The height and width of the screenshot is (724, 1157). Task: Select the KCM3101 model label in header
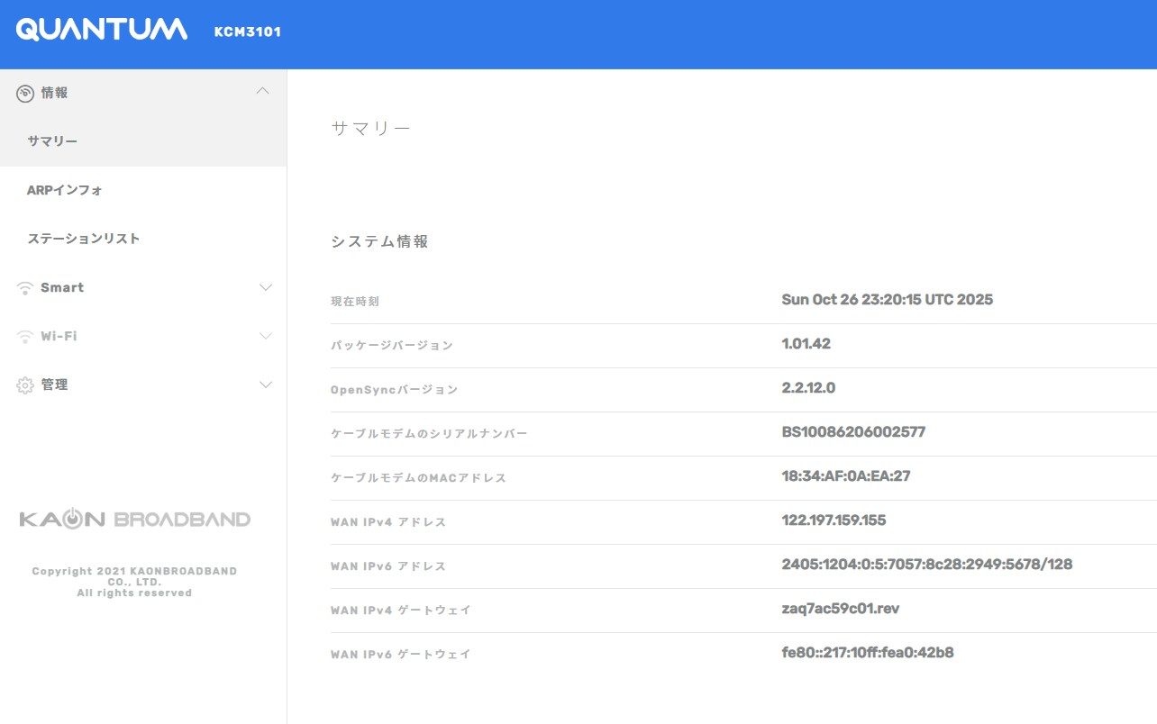tap(247, 32)
